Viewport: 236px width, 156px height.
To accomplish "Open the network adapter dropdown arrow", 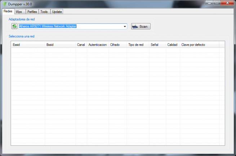I will pyautogui.click(x=125, y=27).
